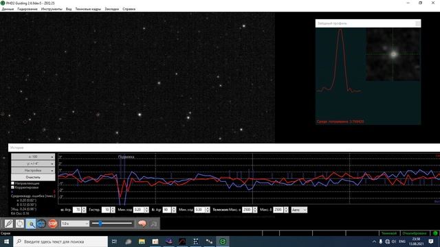
Task: Open File Explorer from the taskbar
Action: [142, 242]
